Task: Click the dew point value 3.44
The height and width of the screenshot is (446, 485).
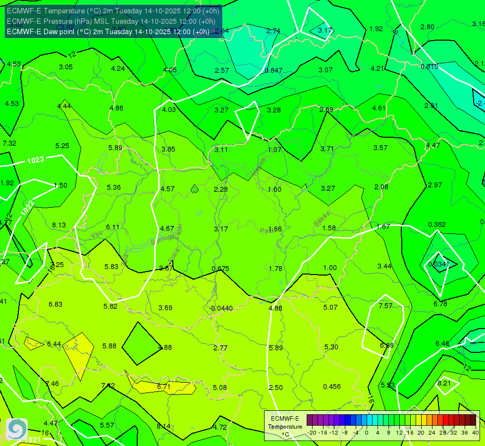Action: coord(384,266)
